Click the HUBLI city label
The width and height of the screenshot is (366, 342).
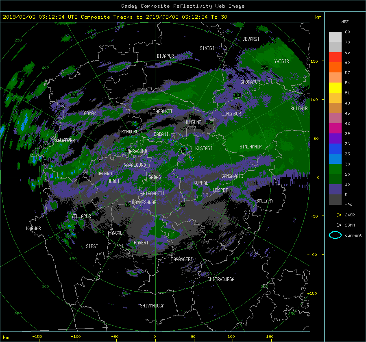pos(113,181)
